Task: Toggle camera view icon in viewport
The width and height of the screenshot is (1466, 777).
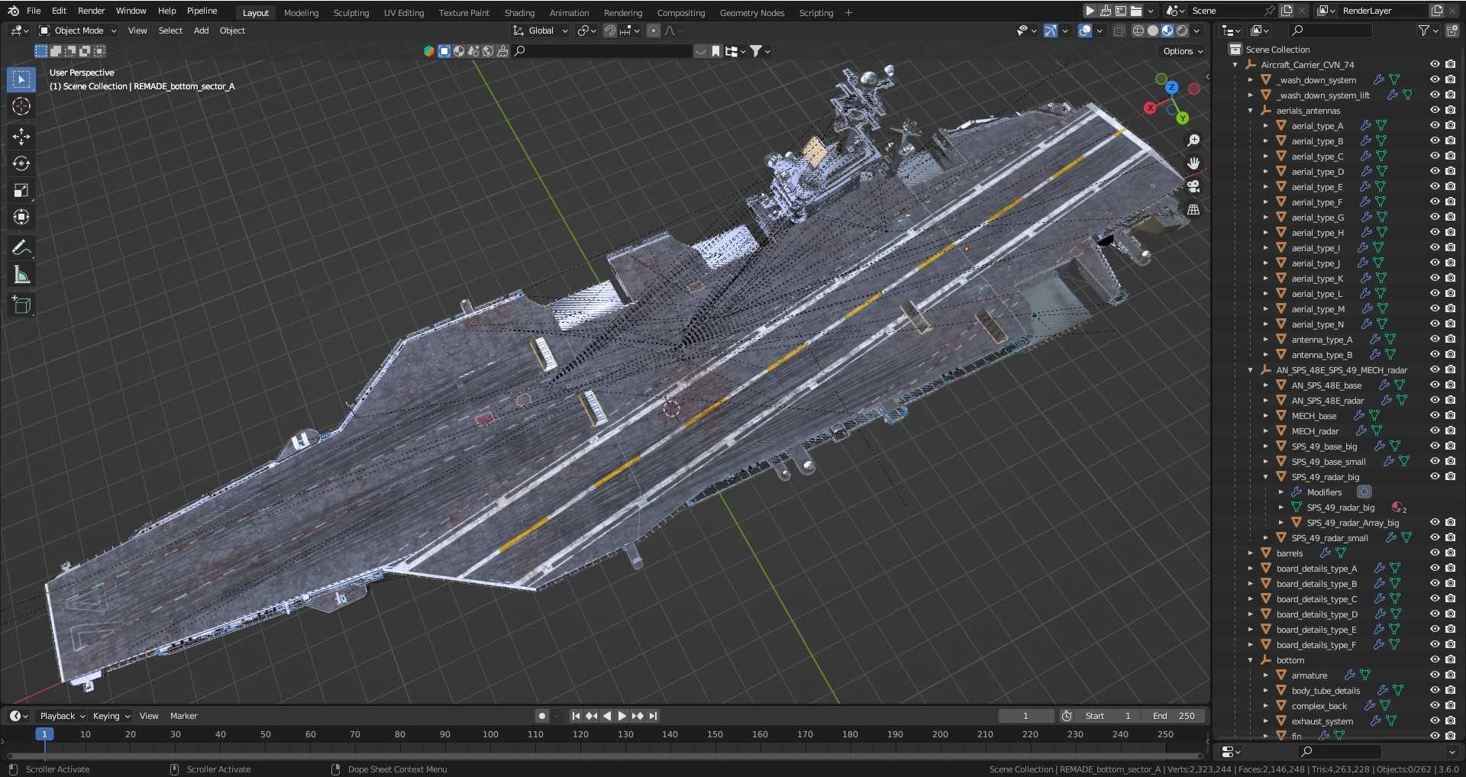Action: [x=1193, y=186]
